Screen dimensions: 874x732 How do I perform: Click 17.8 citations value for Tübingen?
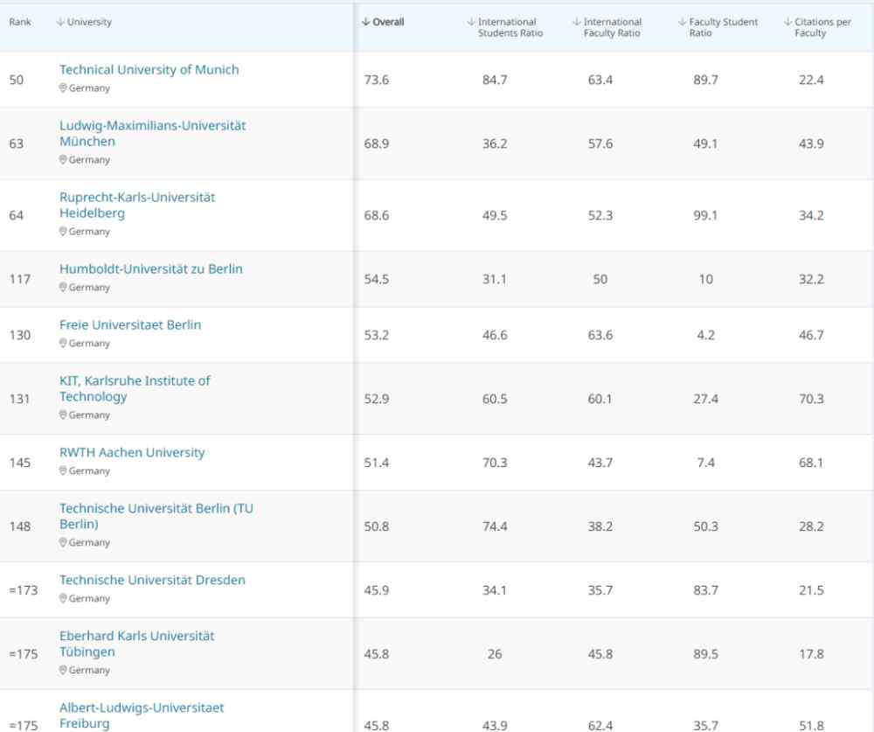click(x=811, y=654)
